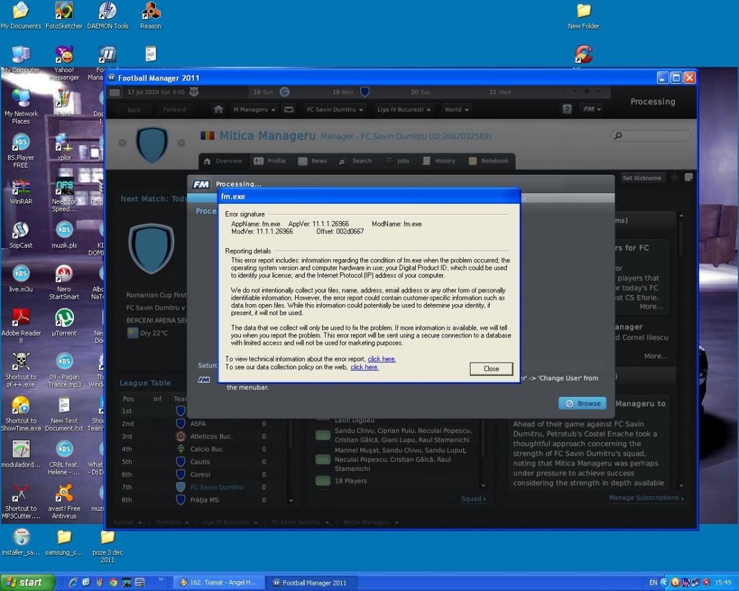Click the Set Nickname button
Image resolution: width=739 pixels, height=591 pixels.
642,178
